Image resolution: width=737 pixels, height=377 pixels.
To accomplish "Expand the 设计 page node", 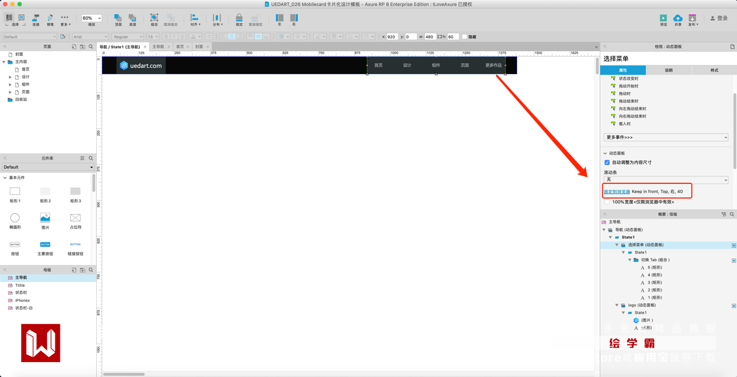I will (10, 77).
